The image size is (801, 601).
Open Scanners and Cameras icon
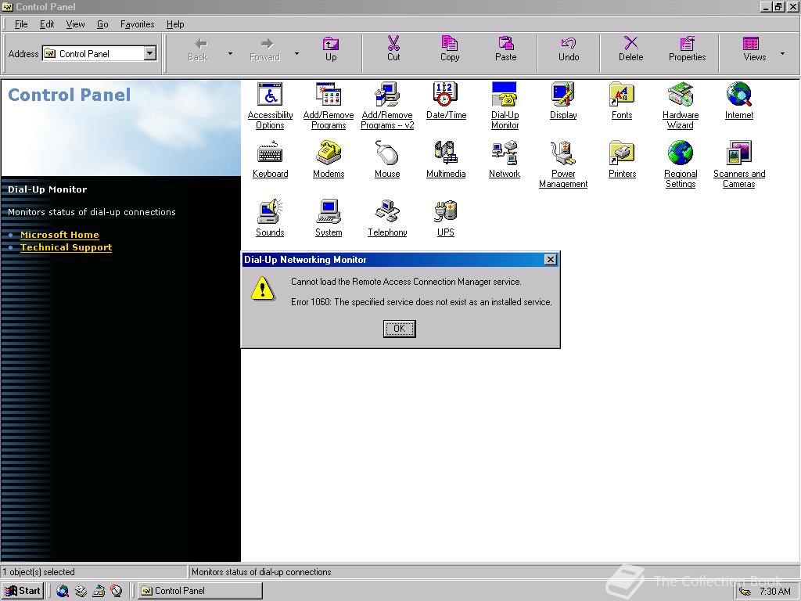tap(738, 164)
